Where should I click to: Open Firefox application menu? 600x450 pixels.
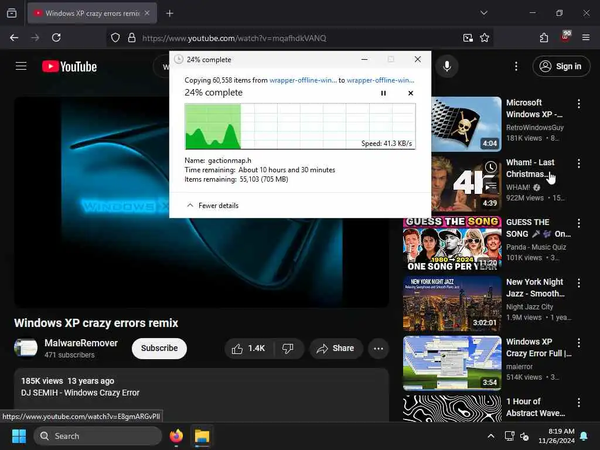586,37
